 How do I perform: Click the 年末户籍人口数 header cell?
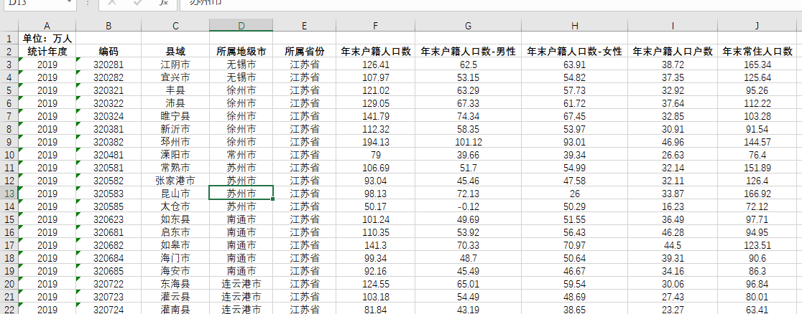tap(375, 52)
